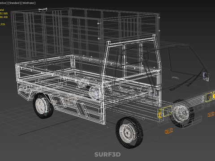Select the yellow headlight next to the front wheel

tap(168, 111)
